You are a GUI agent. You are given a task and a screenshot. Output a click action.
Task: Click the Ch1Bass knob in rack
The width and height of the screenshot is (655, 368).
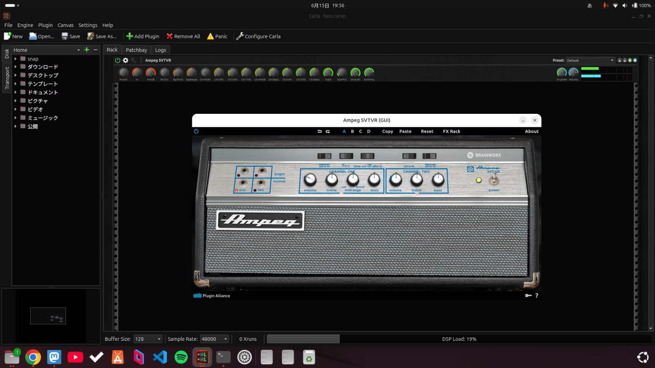274,72
